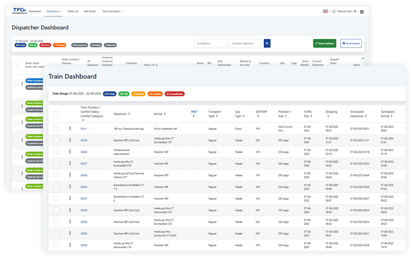Click the Show Options button

324,43
